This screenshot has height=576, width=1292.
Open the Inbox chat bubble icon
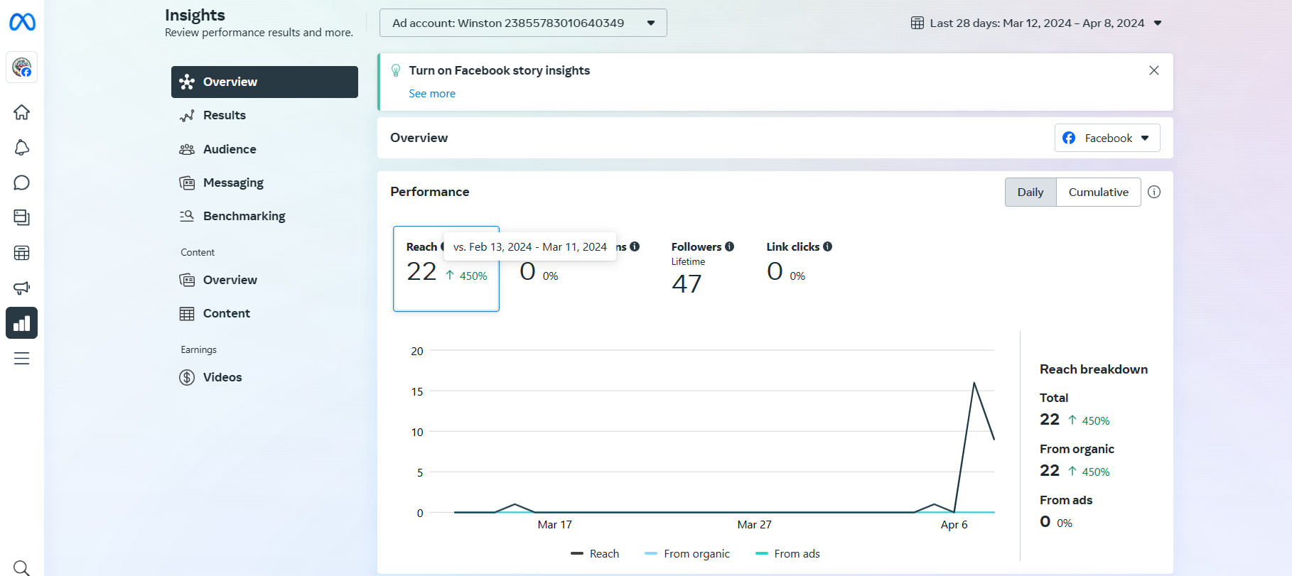coord(22,183)
